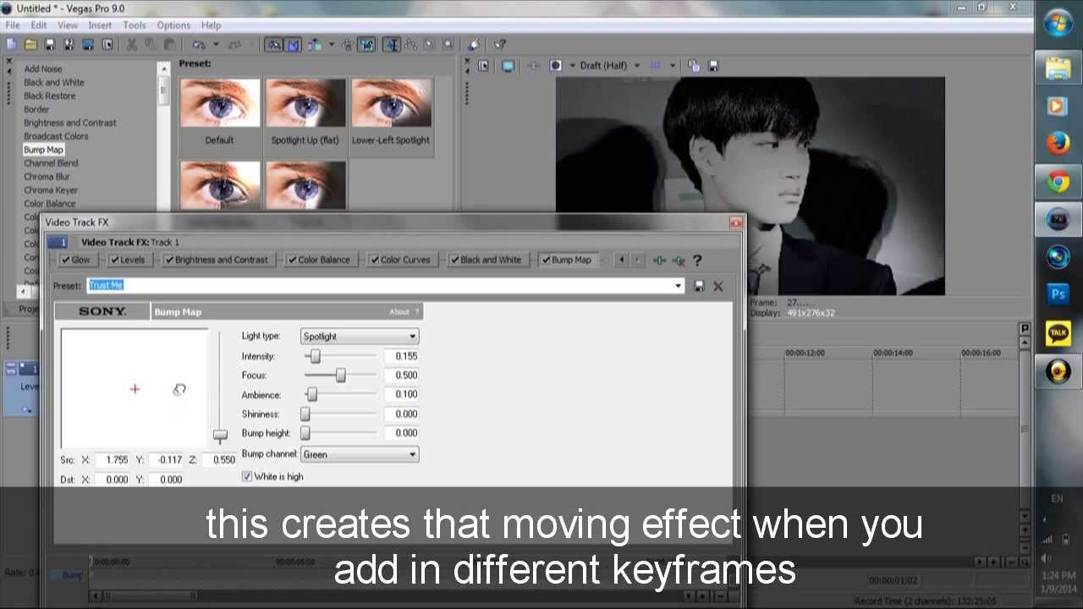The height and width of the screenshot is (609, 1083).
Task: Disable the Black and White effect
Action: 454,261
